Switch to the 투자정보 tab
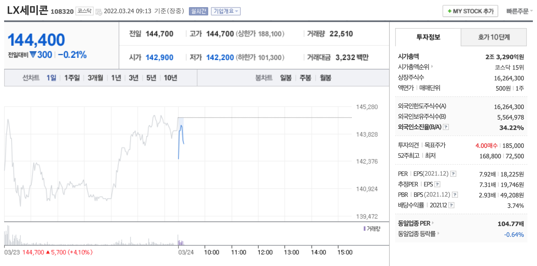 pos(428,37)
